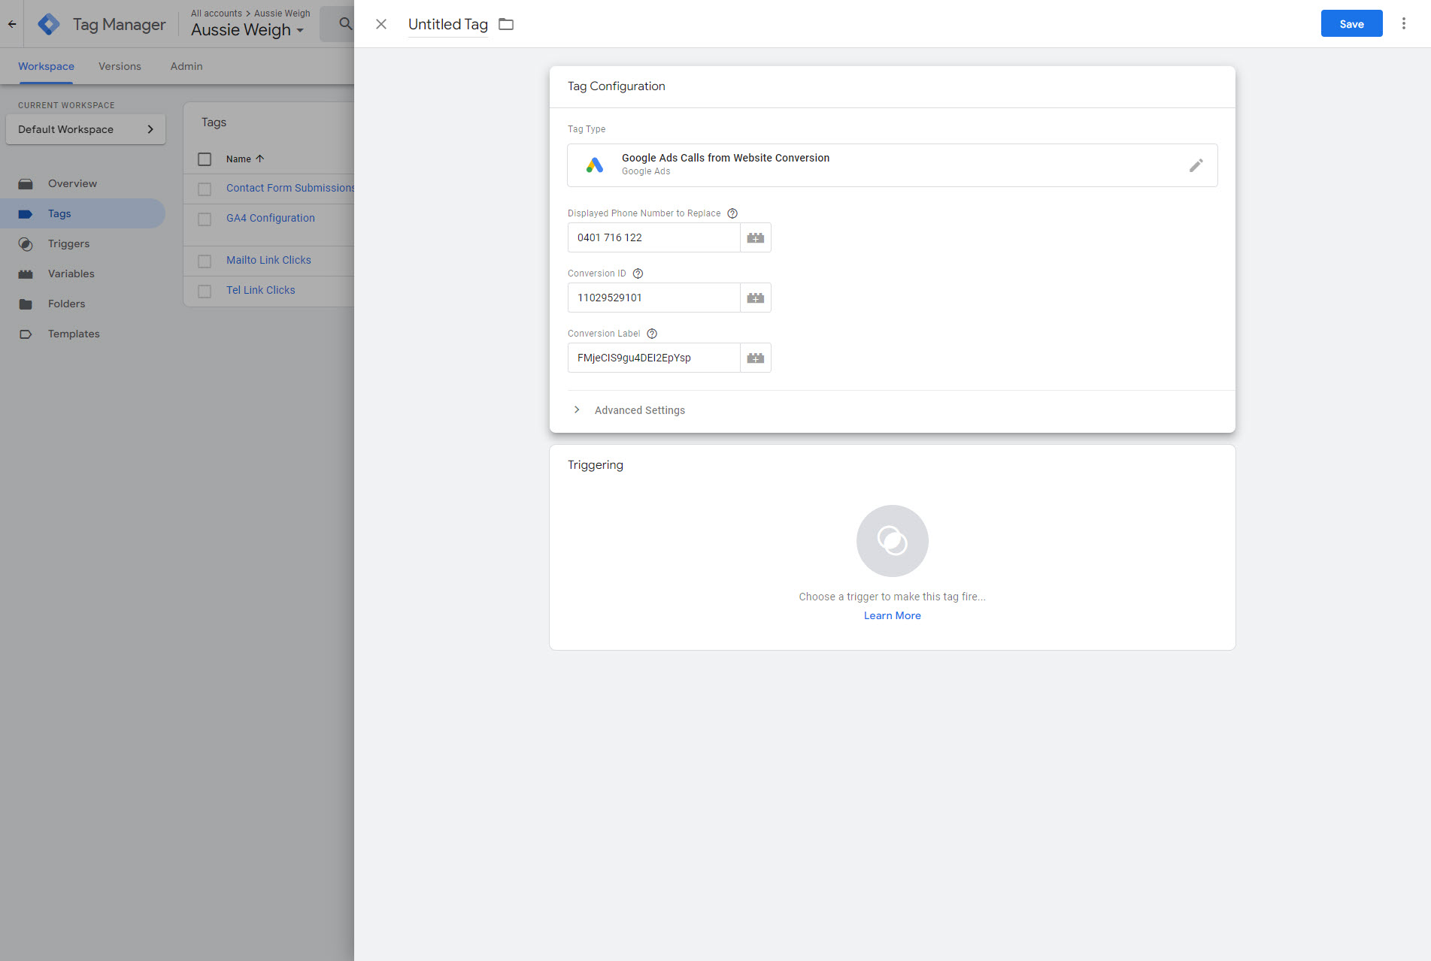Tick the GA4 Configuration checkbox

tap(205, 219)
